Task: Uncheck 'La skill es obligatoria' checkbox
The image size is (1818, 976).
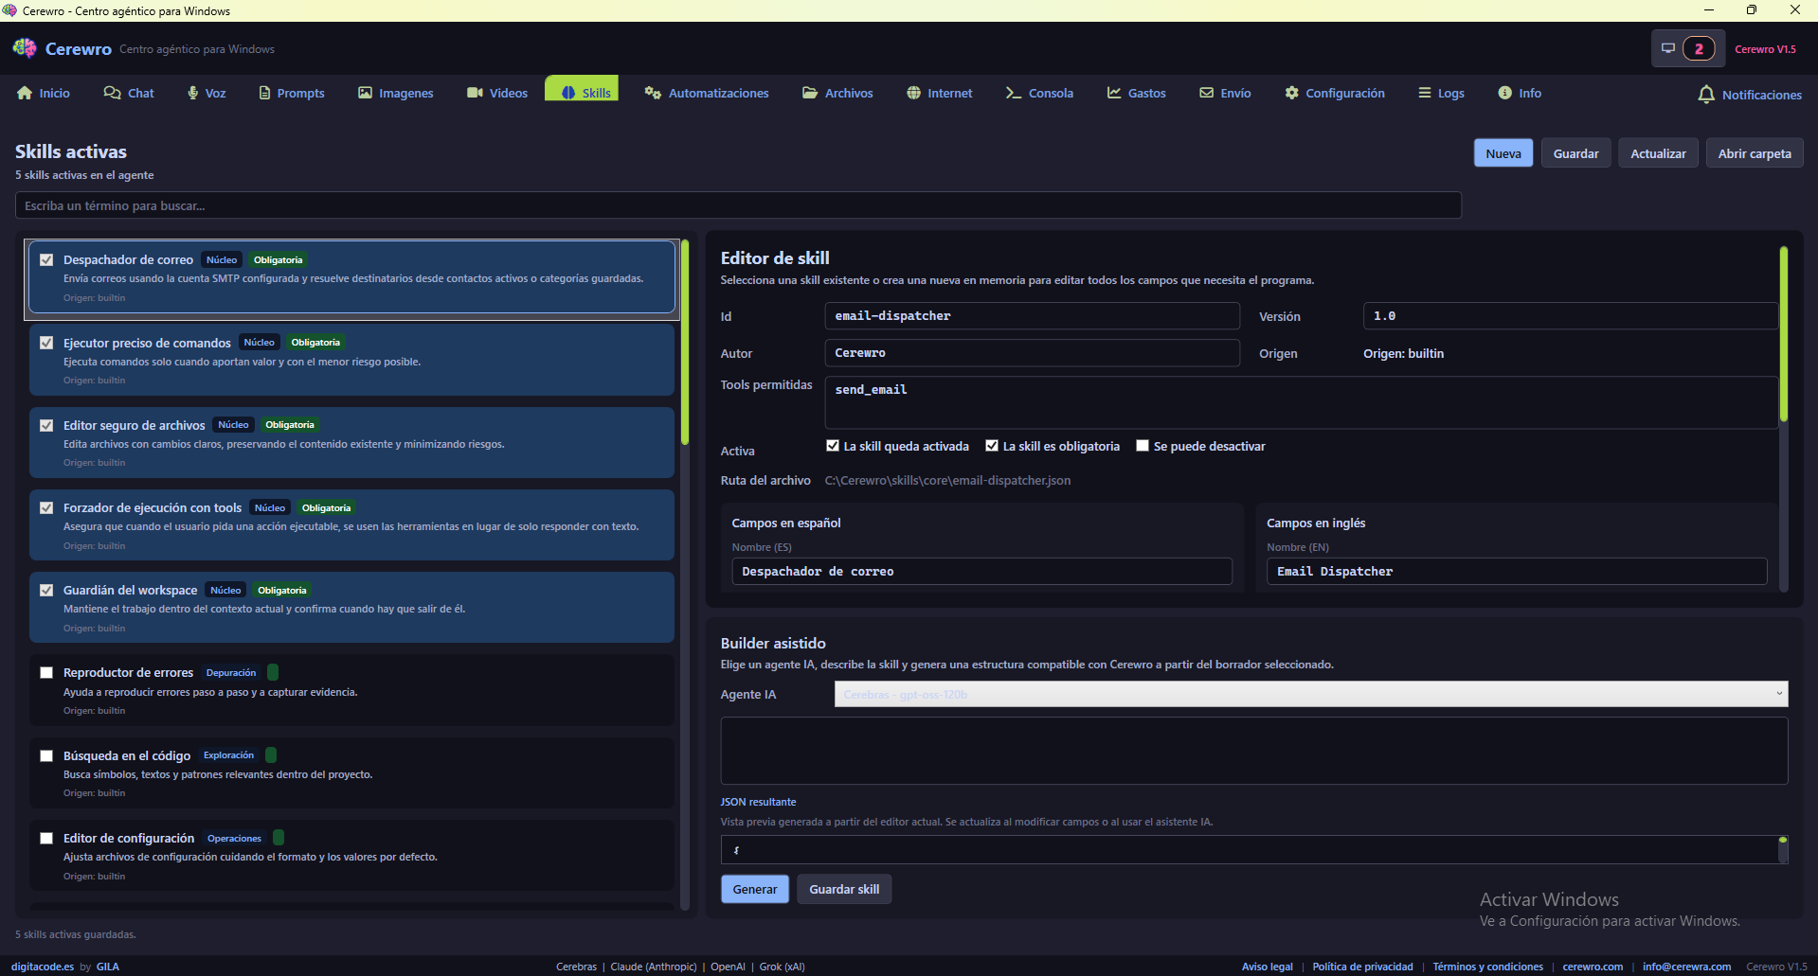Action: [992, 446]
